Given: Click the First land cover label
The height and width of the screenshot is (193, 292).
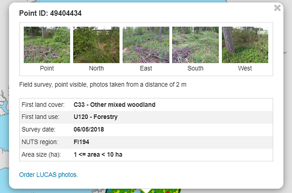Looking at the screenshot, I should [43, 105].
